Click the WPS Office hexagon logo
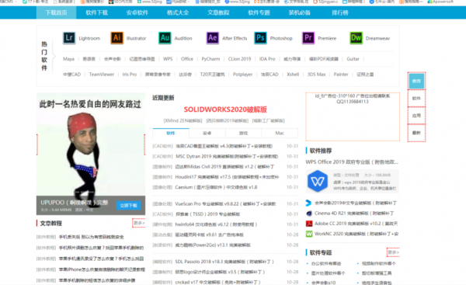466x285 pixels. 318,181
